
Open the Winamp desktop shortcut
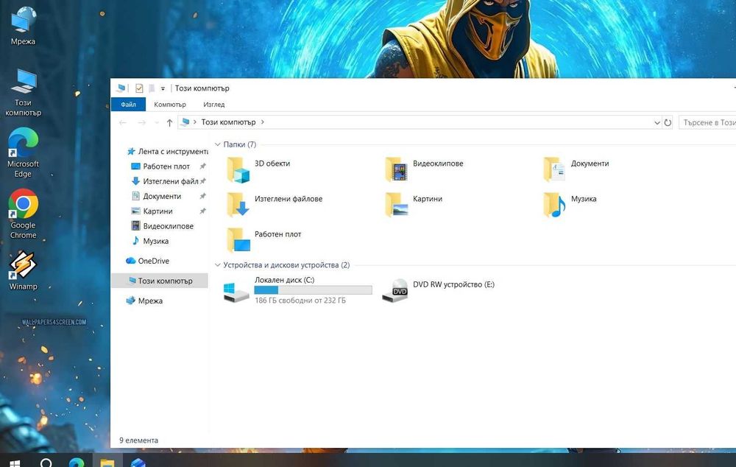[x=23, y=270]
